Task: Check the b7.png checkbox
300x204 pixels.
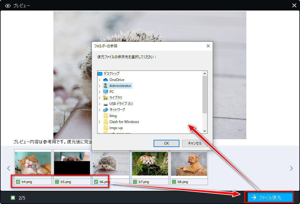Action: tap(135, 182)
